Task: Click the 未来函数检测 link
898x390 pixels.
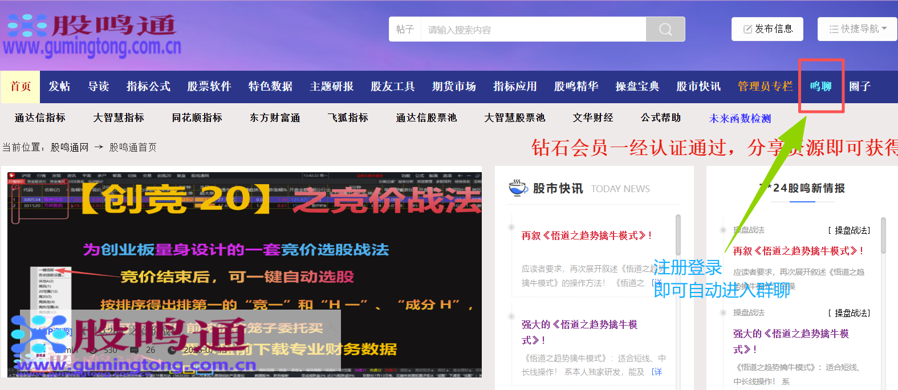Action: click(x=740, y=119)
